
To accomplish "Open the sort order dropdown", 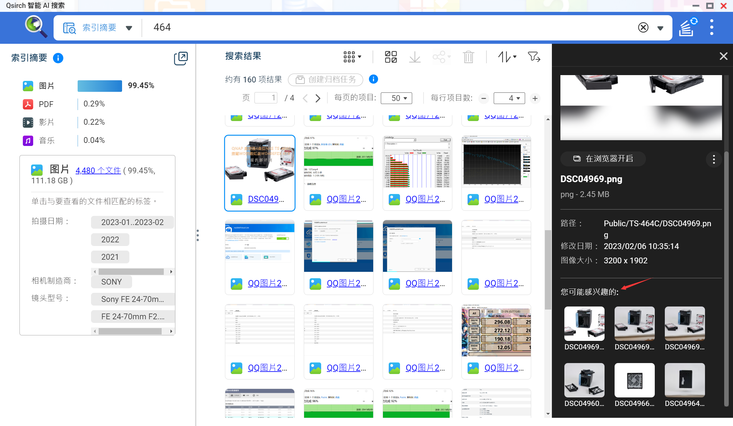I will coord(507,57).
